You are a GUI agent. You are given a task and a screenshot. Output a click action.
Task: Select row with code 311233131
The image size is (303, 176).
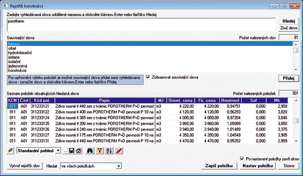click(147, 141)
